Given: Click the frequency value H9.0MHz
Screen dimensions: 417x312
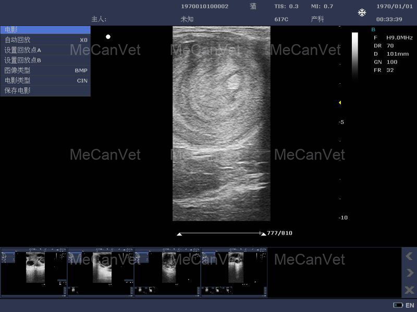Looking at the screenshot, I should click(399, 37).
